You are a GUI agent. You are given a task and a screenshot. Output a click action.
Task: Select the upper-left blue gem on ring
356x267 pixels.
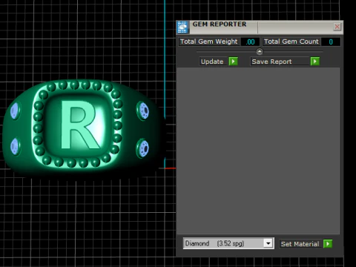(x=15, y=111)
